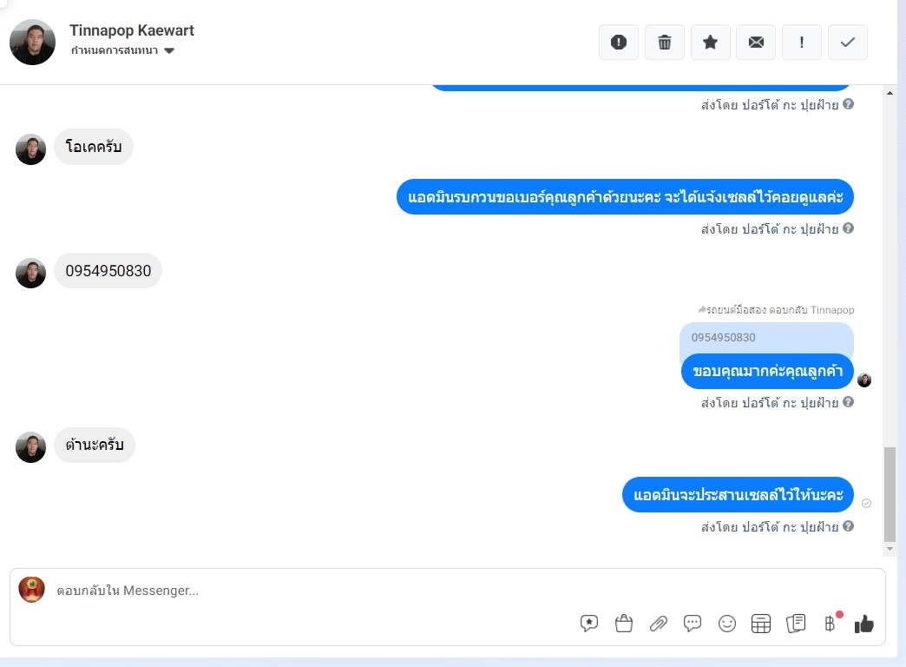Open the Tinnapop Kaewart profile name
The width and height of the screenshot is (906, 667).
point(132,30)
